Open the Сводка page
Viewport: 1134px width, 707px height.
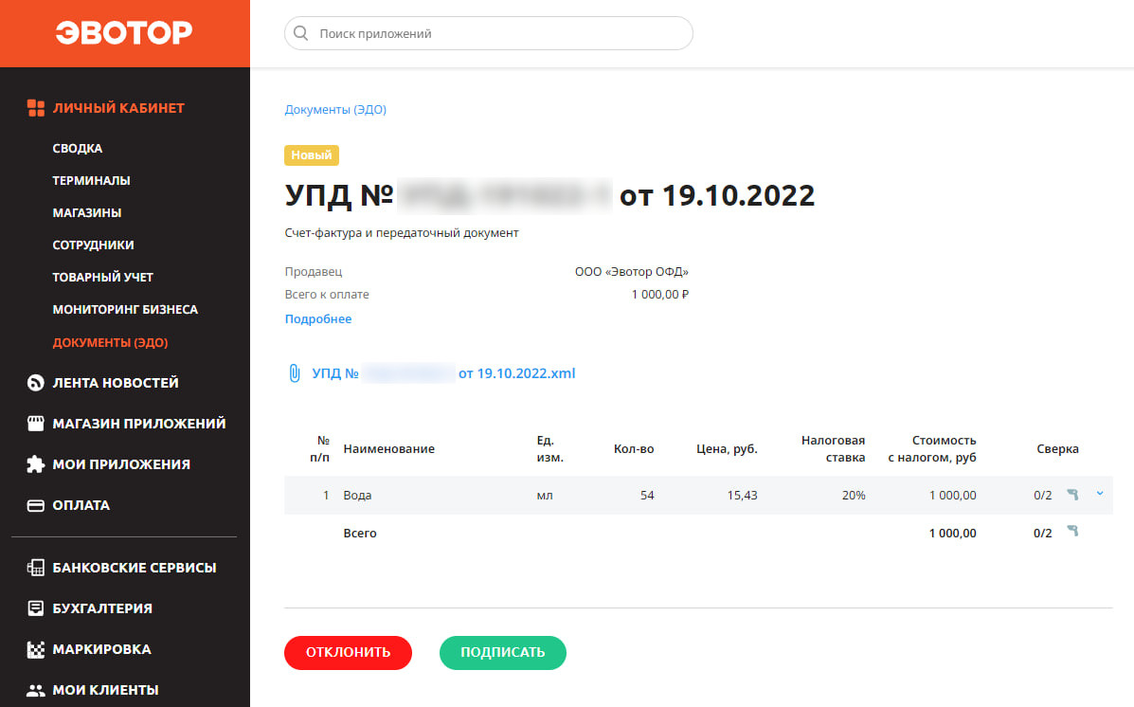[78, 149]
